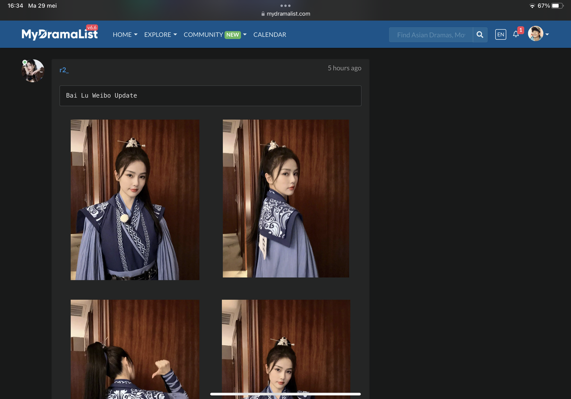571x399 pixels.
Task: Click the magnifying glass search button
Action: coord(480,35)
